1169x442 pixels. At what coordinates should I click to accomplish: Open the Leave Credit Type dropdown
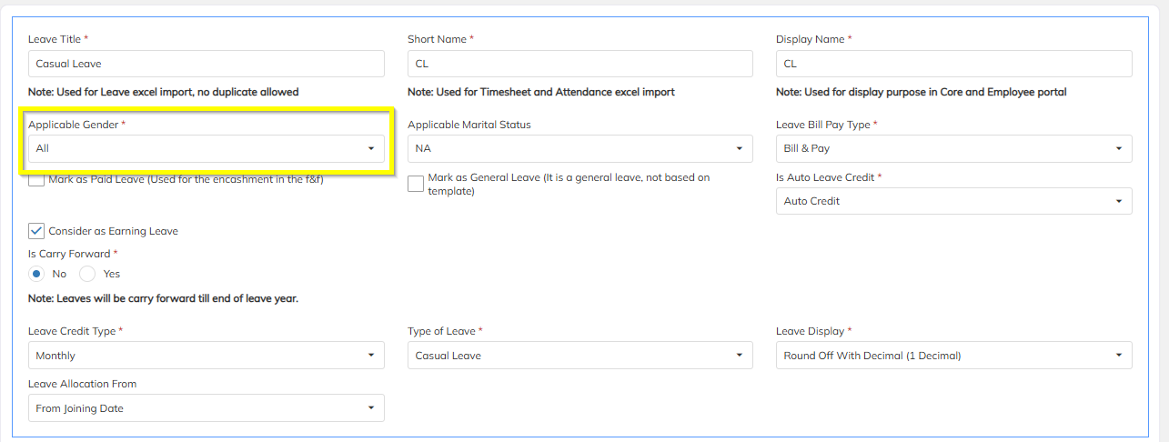point(206,356)
